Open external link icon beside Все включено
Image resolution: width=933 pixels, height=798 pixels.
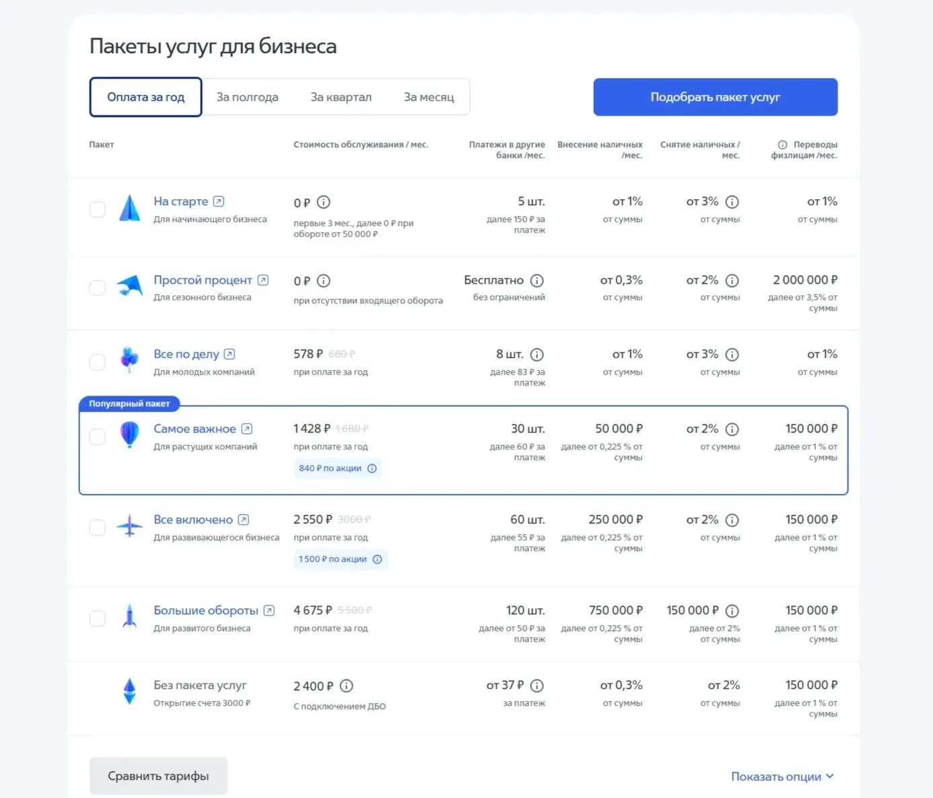click(x=244, y=519)
